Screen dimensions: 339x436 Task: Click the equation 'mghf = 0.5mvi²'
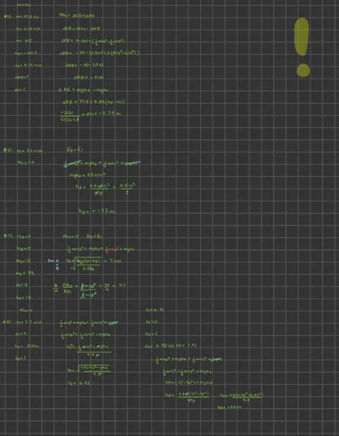(x=87, y=175)
